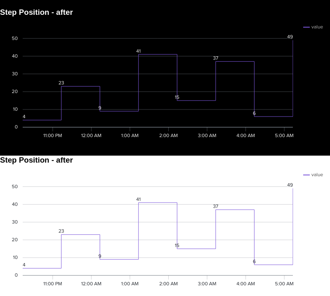Click data label 9 in dark chart
This screenshot has width=330, height=296.
pyautogui.click(x=100, y=108)
